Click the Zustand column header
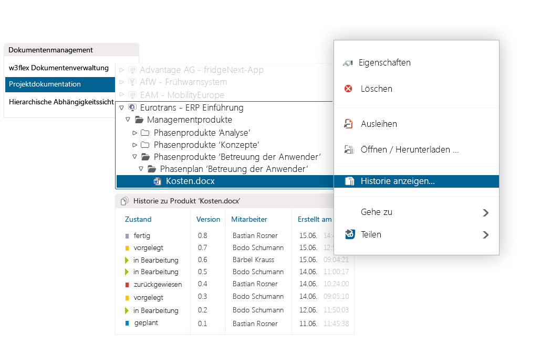Screen dimensions: 541x346 (x=138, y=220)
